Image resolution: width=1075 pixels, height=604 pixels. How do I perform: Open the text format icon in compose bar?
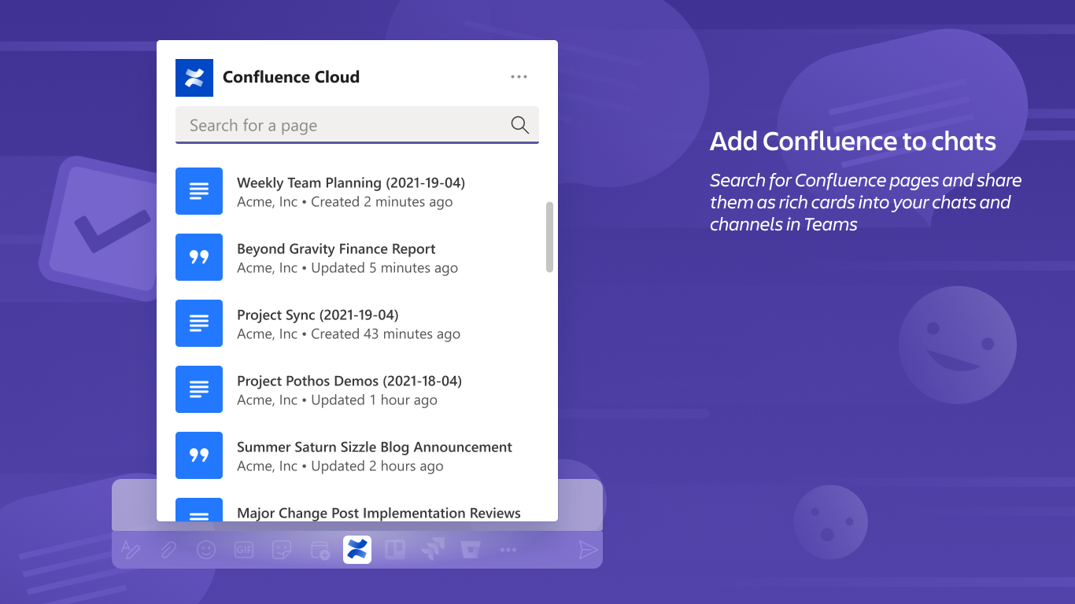(x=131, y=550)
